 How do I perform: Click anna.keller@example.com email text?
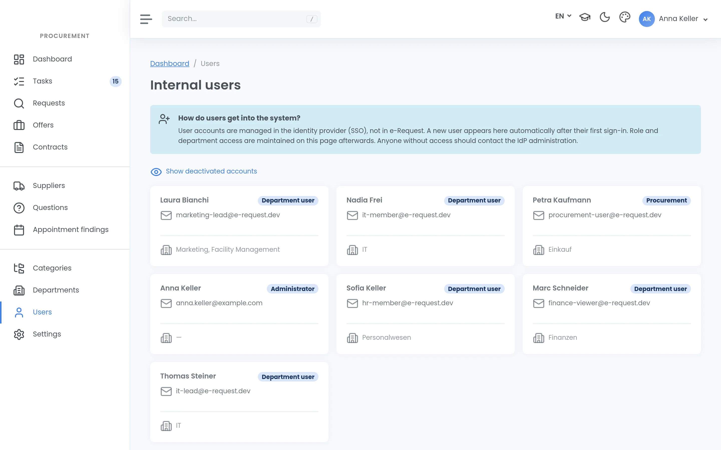[219, 303]
